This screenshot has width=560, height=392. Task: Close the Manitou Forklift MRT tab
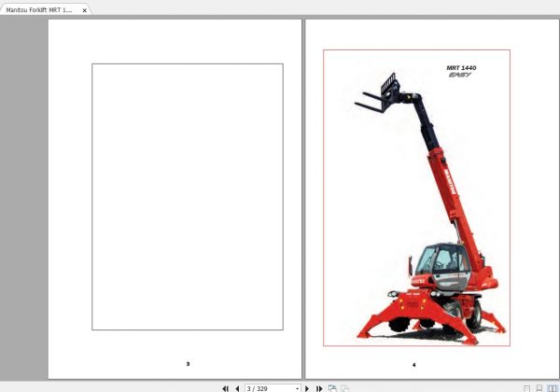click(x=85, y=10)
